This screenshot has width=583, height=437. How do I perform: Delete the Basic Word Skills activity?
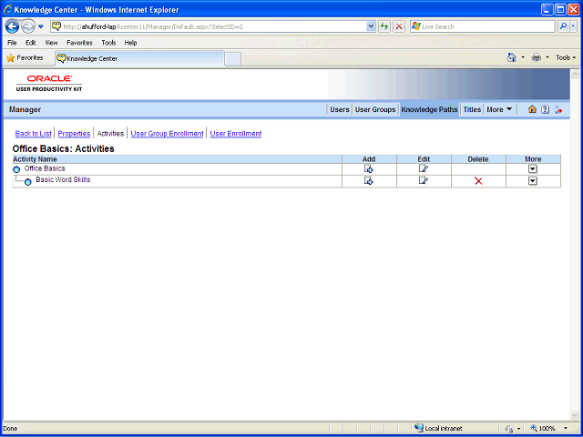click(x=478, y=181)
